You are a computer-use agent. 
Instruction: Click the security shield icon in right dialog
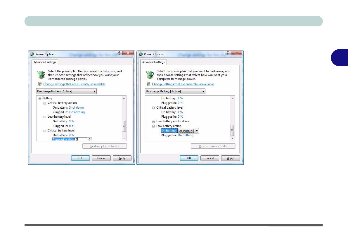148,84
